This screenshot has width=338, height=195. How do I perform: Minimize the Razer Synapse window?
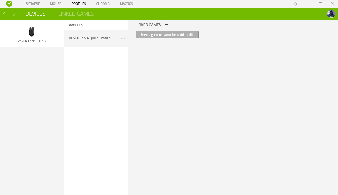(x=307, y=4)
